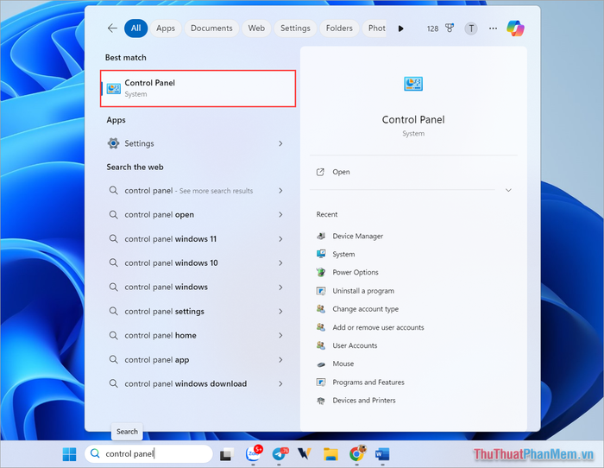The height and width of the screenshot is (468, 604).
Task: Open the T account avatar
Action: (x=471, y=28)
